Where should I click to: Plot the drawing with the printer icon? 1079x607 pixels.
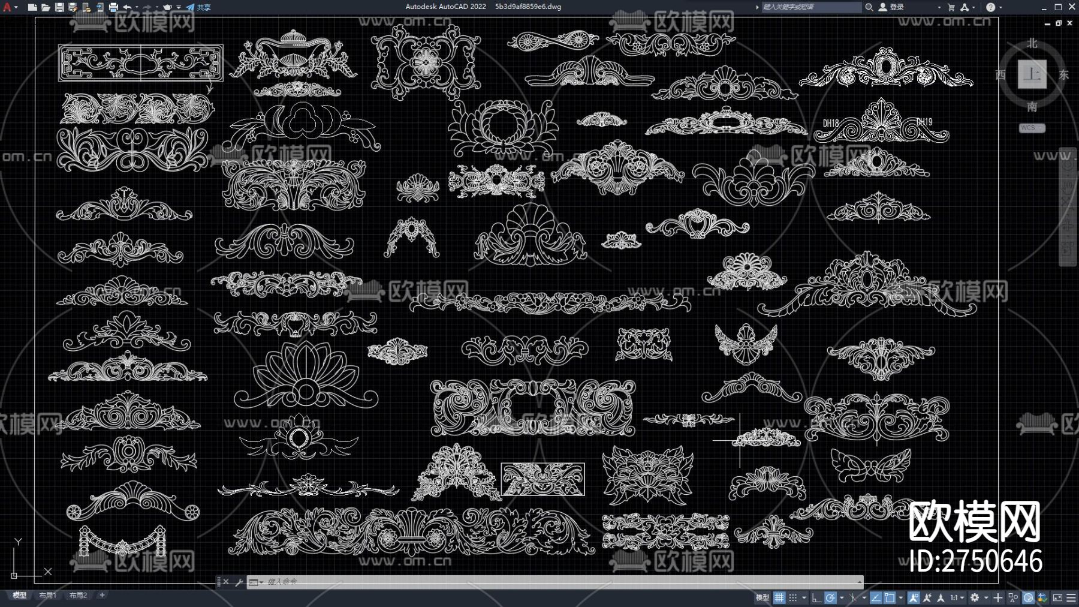[113, 7]
